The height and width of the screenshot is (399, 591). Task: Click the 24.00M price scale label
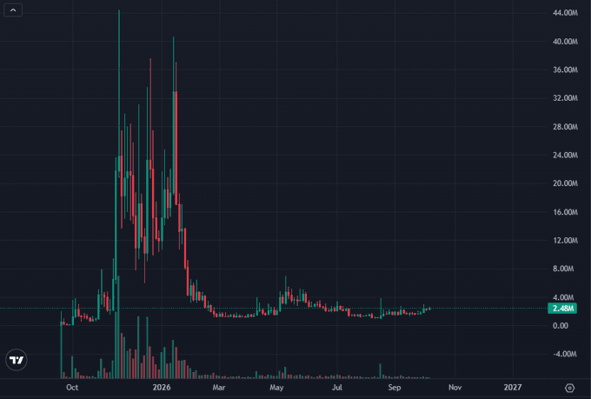pyautogui.click(x=565, y=155)
